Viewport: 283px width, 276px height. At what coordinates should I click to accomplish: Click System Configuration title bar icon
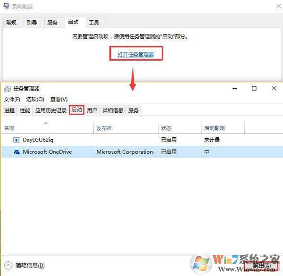(6, 6)
